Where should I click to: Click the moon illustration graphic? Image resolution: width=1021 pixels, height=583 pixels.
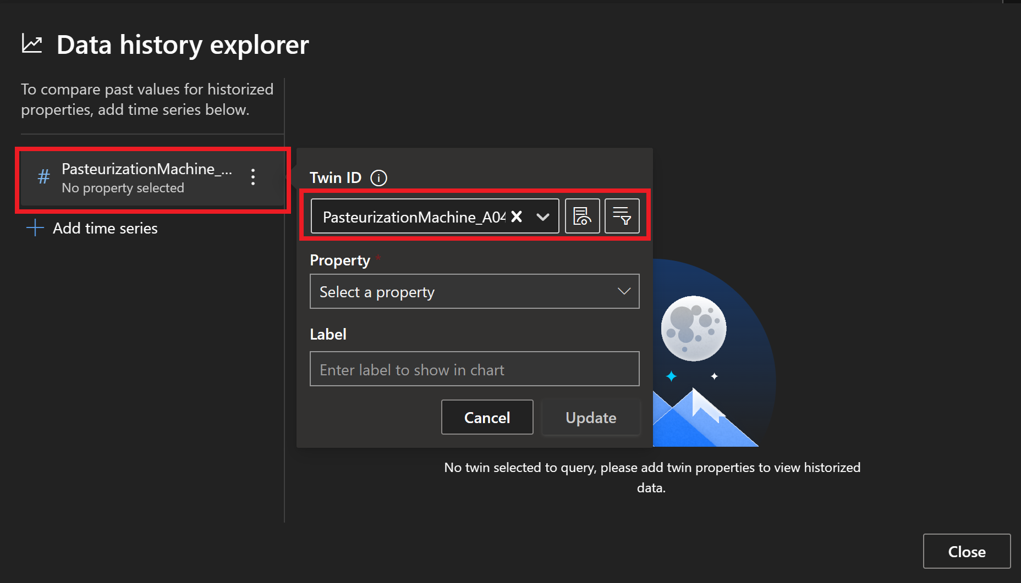[693, 329]
